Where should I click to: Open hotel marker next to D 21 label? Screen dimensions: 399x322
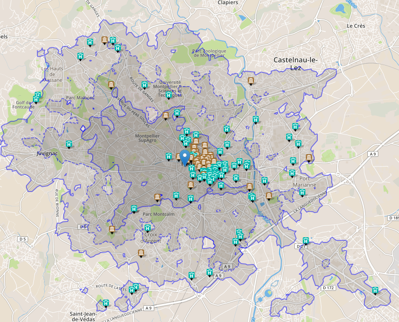click(x=306, y=241)
